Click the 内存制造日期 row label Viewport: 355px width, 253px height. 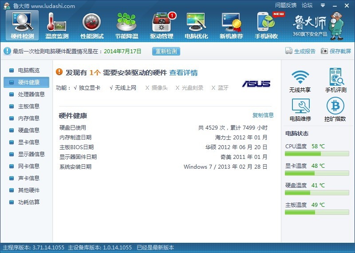pos(75,138)
